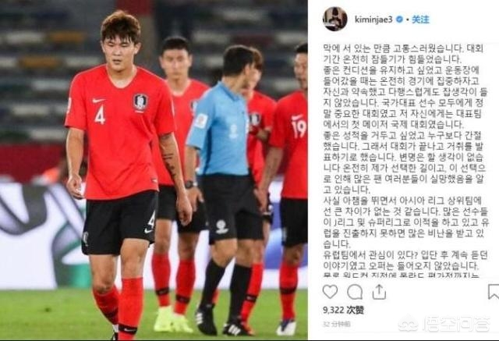
Task: Click the 32 分钟前 timestamp
Action: point(337,325)
